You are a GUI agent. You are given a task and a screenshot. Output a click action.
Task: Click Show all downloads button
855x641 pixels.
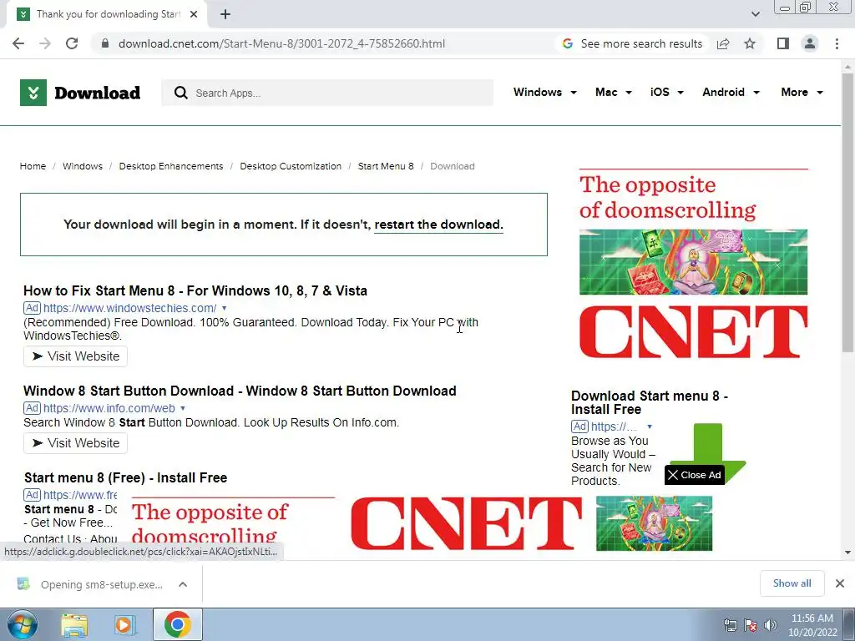pos(792,583)
